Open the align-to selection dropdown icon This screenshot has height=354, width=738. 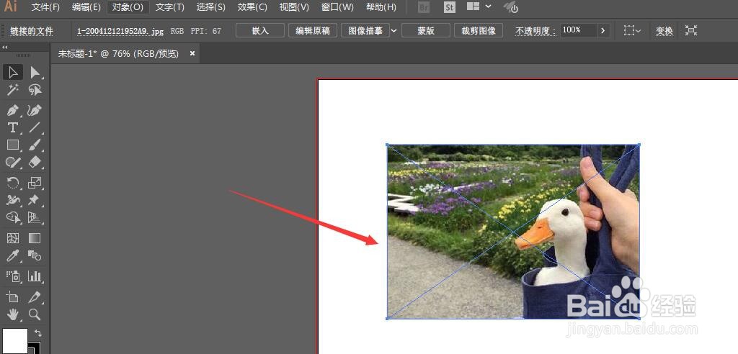point(632,30)
